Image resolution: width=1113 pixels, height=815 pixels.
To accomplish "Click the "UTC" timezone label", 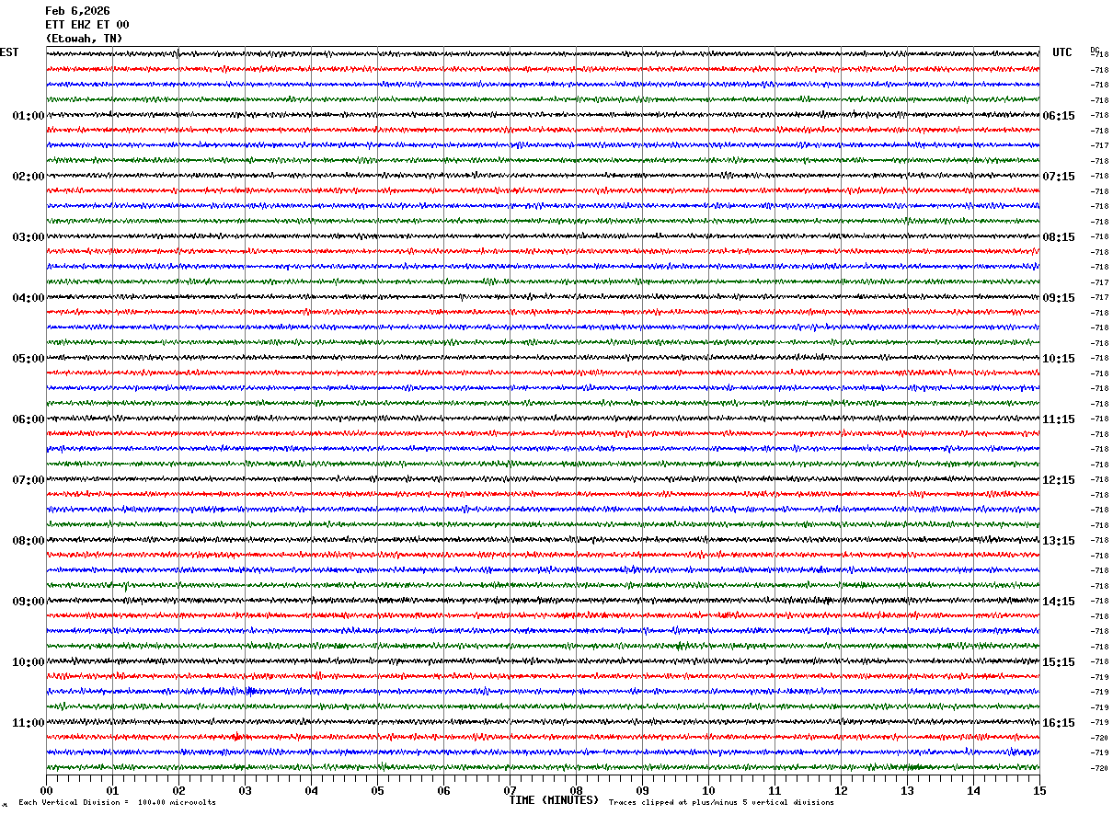I will [x=1062, y=52].
